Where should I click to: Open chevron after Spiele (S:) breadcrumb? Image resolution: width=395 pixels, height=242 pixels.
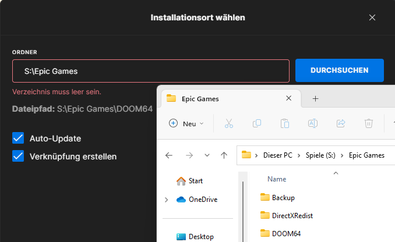point(342,156)
